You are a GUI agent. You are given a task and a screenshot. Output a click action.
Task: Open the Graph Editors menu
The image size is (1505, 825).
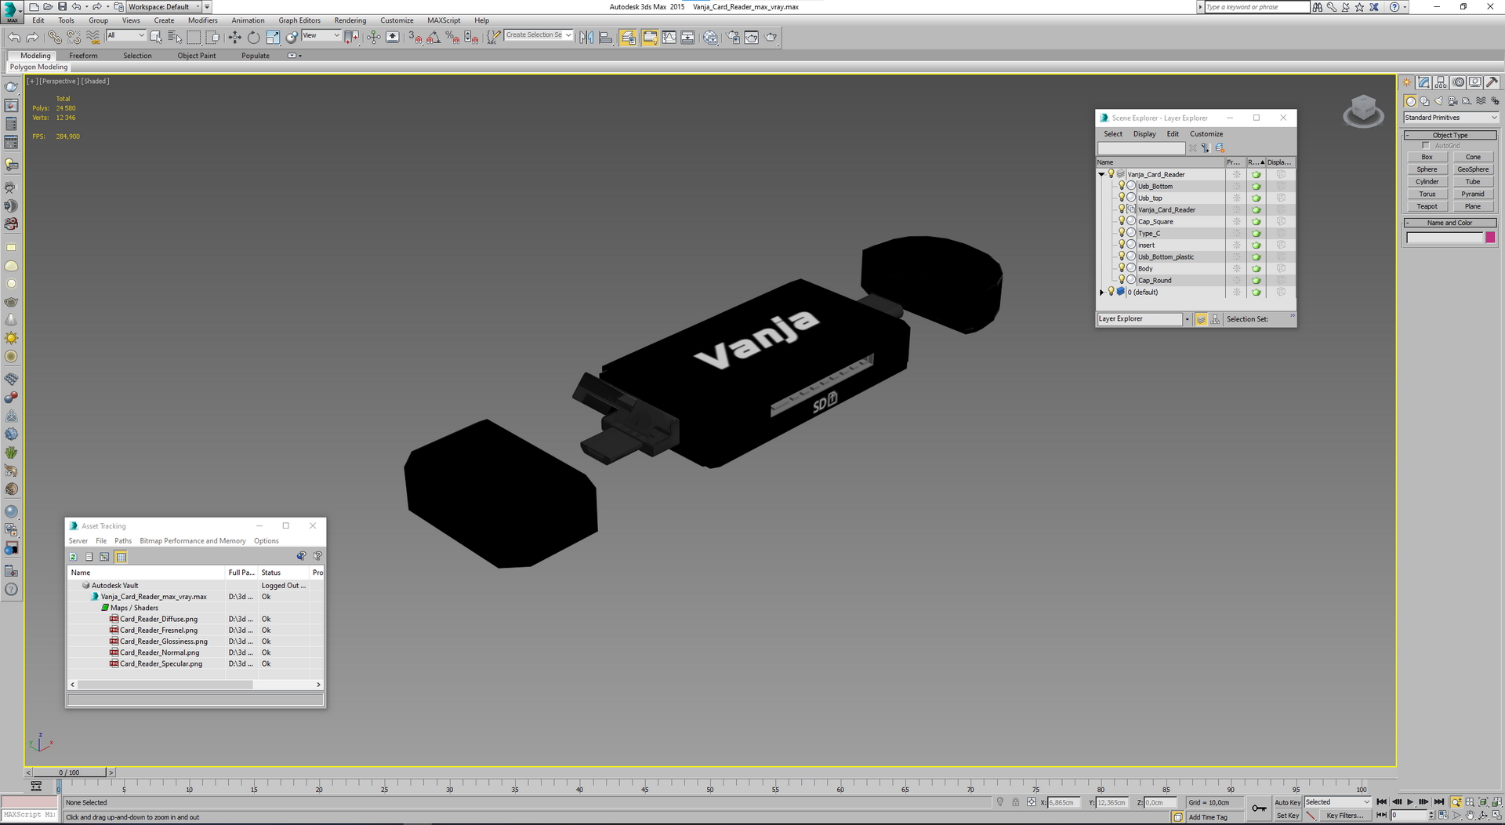(299, 20)
